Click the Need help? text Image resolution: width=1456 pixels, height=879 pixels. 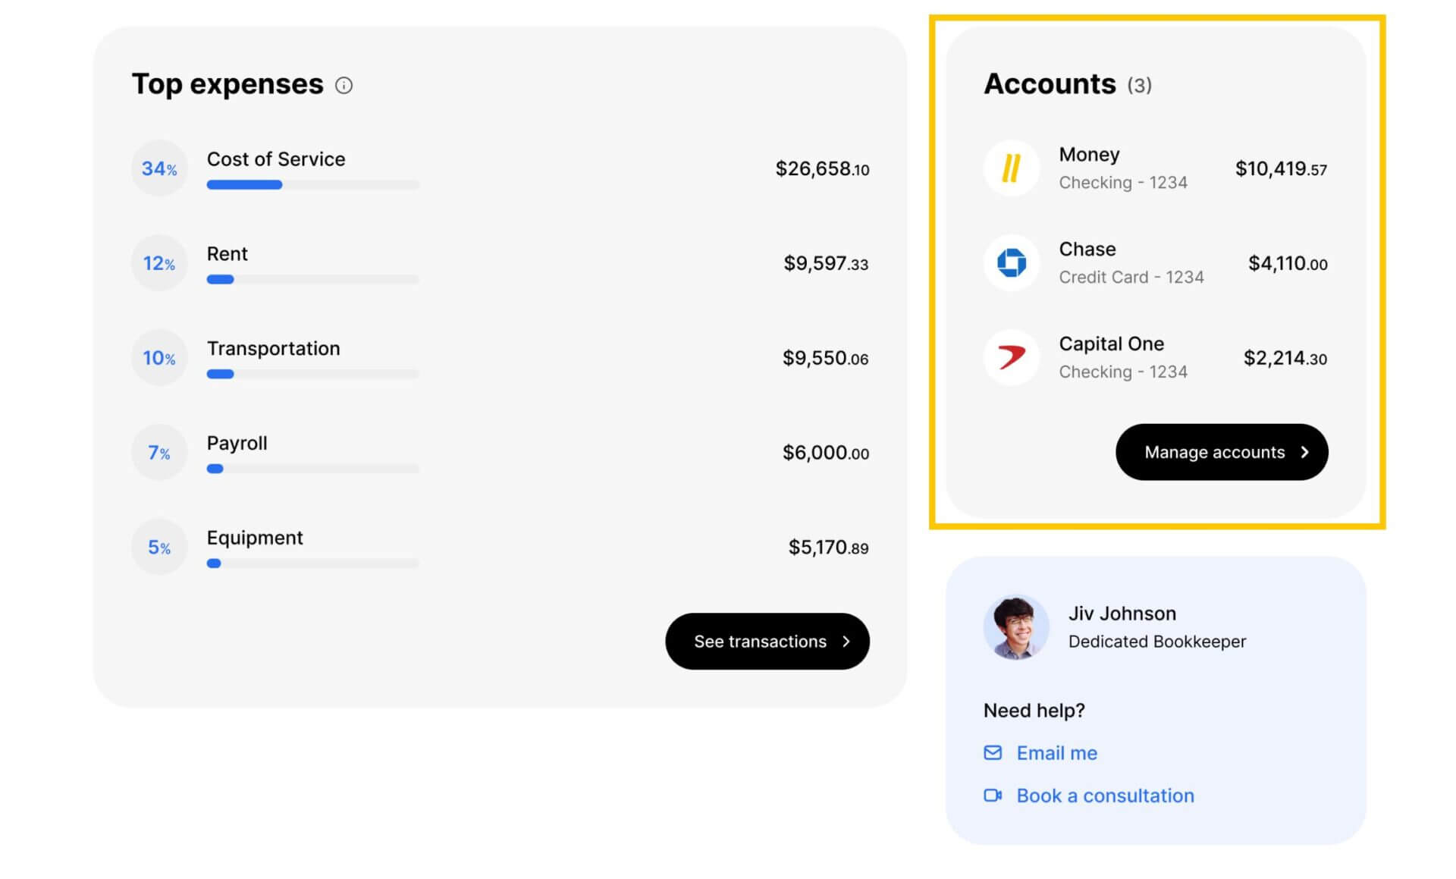click(1034, 710)
